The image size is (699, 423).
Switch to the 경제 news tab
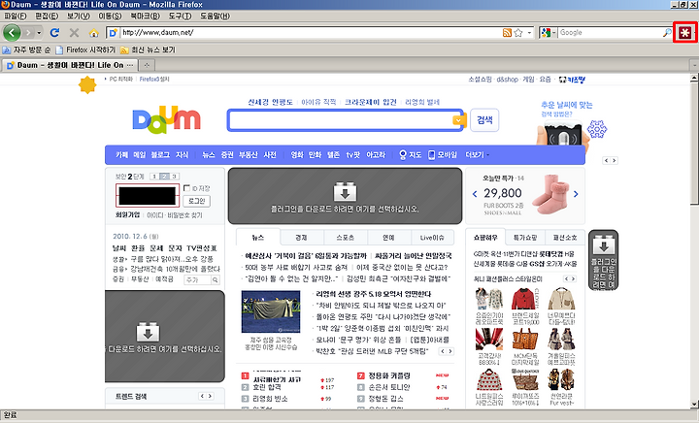(301, 238)
